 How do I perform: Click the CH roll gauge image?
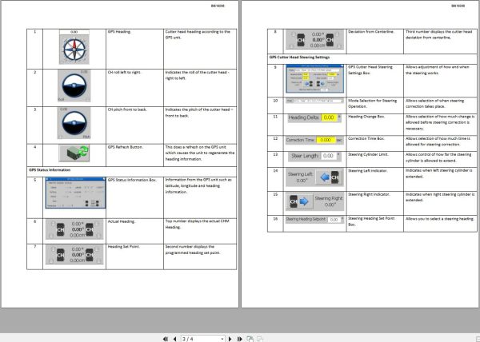(x=74, y=85)
